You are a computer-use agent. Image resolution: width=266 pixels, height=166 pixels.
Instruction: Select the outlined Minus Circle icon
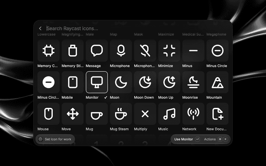coord(217,51)
